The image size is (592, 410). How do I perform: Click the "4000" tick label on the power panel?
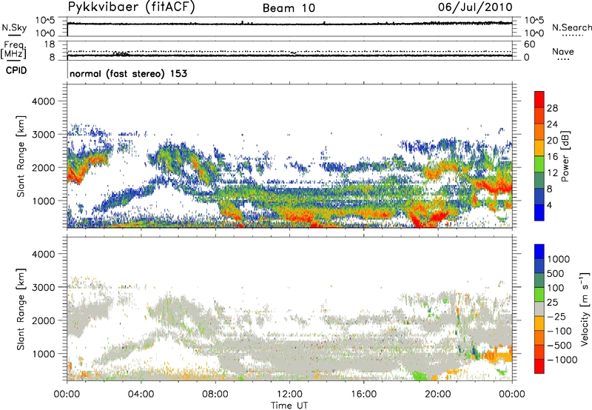pos(43,101)
